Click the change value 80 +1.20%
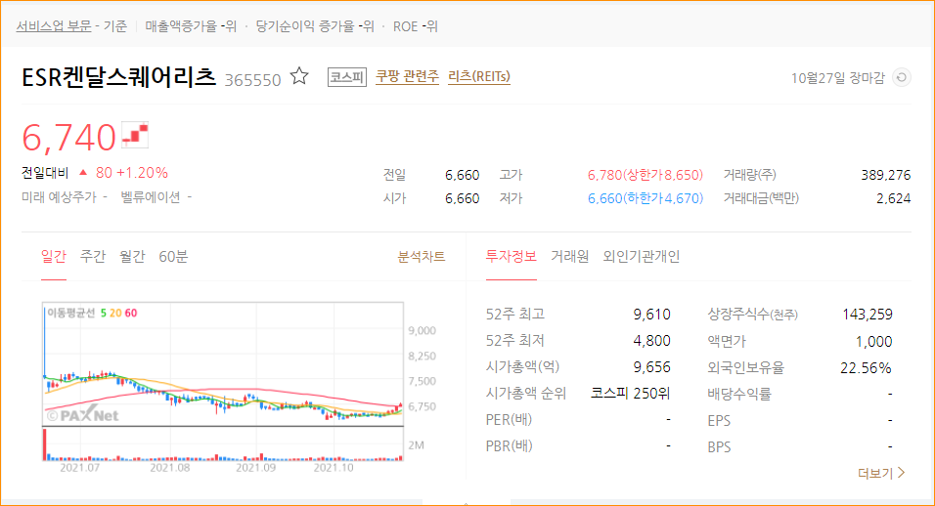The width and height of the screenshot is (935, 506). [132, 173]
